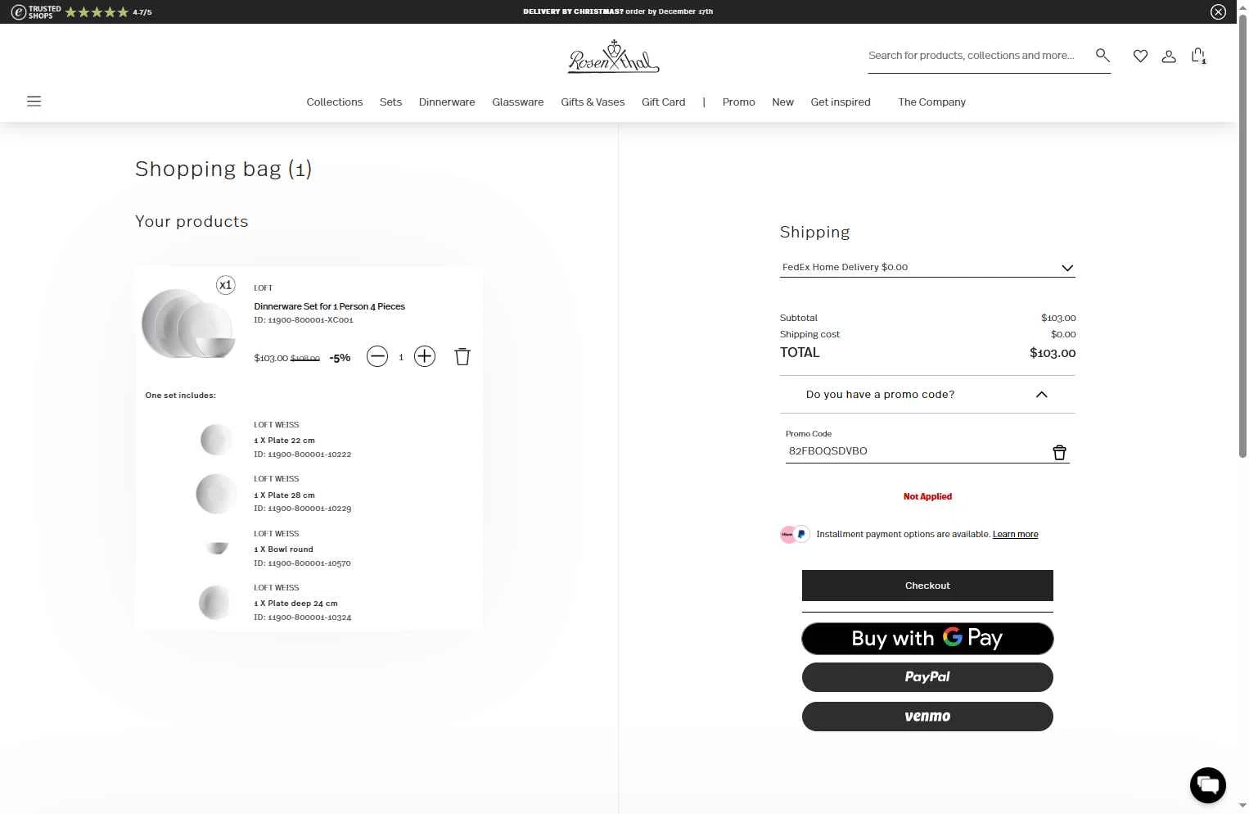Open the account profile icon

(x=1169, y=56)
